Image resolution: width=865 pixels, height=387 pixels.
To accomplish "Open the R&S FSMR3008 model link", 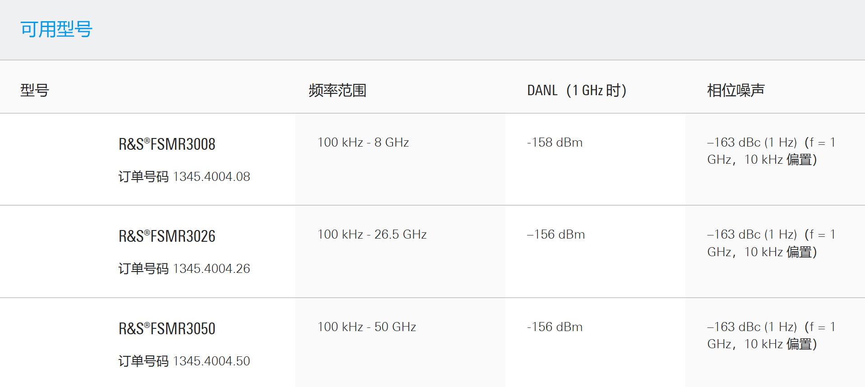I will tap(167, 144).
